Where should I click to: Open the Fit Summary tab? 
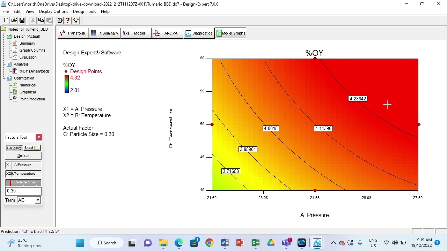[105, 33]
